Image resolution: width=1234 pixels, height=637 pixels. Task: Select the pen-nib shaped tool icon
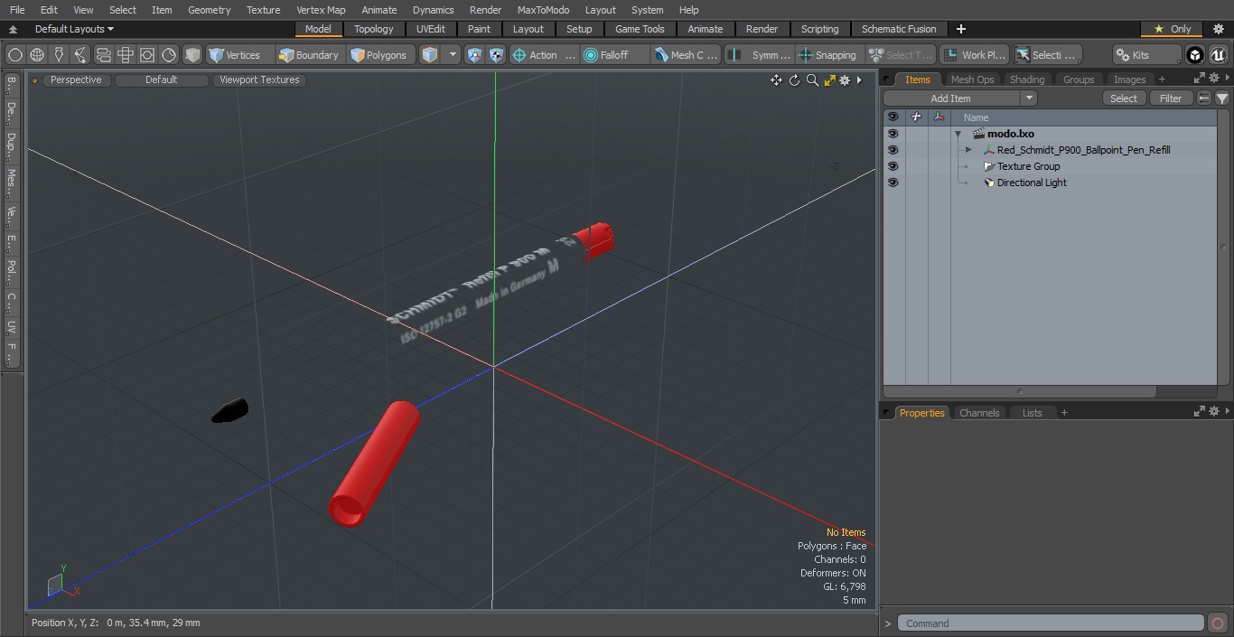[x=59, y=55]
